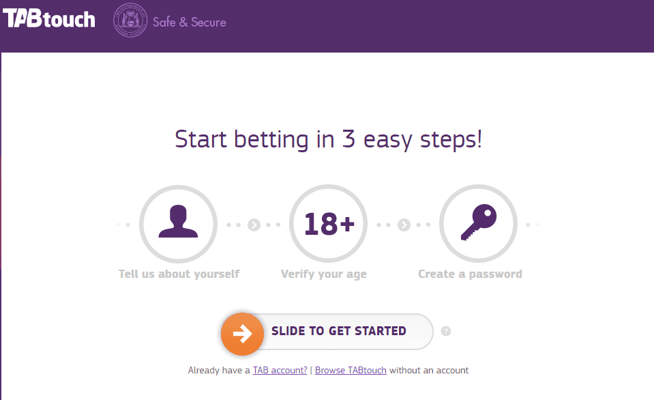Click the orange arrow slider handle

[242, 334]
